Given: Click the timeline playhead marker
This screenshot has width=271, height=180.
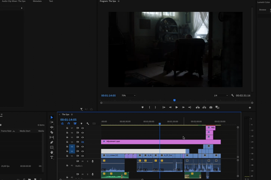Looking at the screenshot, I should (x=160, y=124).
